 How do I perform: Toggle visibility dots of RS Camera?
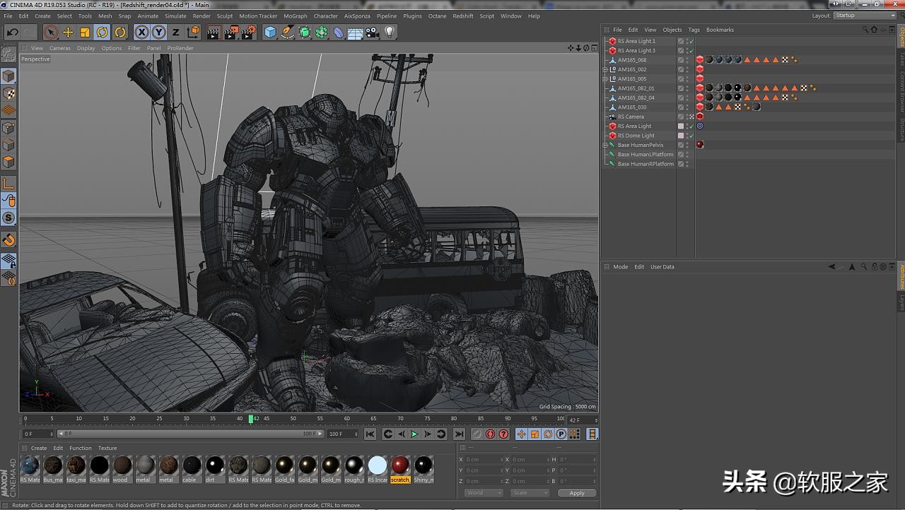click(686, 117)
